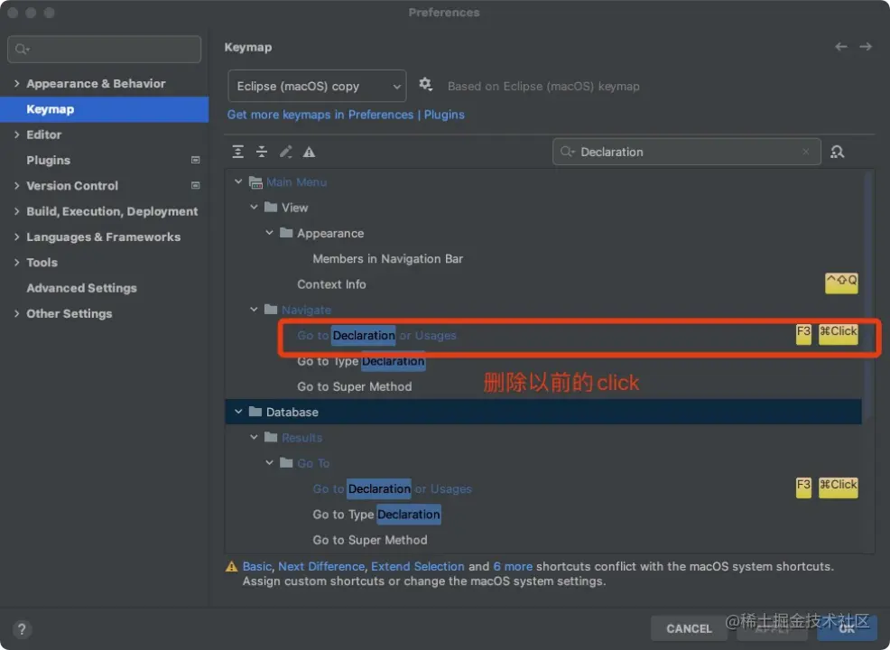Image resolution: width=890 pixels, height=650 pixels.
Task: Select the Context Info action row
Action: coord(542,283)
